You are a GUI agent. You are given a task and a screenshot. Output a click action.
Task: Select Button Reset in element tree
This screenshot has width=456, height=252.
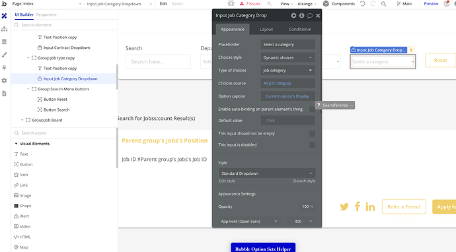(56, 100)
